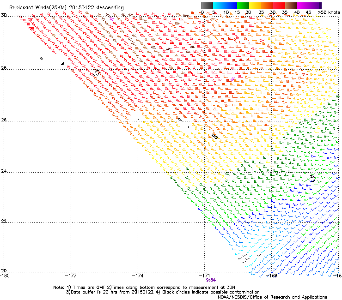The width and height of the screenshot is (342, 300).
Task: Click the "Times are GMT" note line
Action: pos(144,288)
